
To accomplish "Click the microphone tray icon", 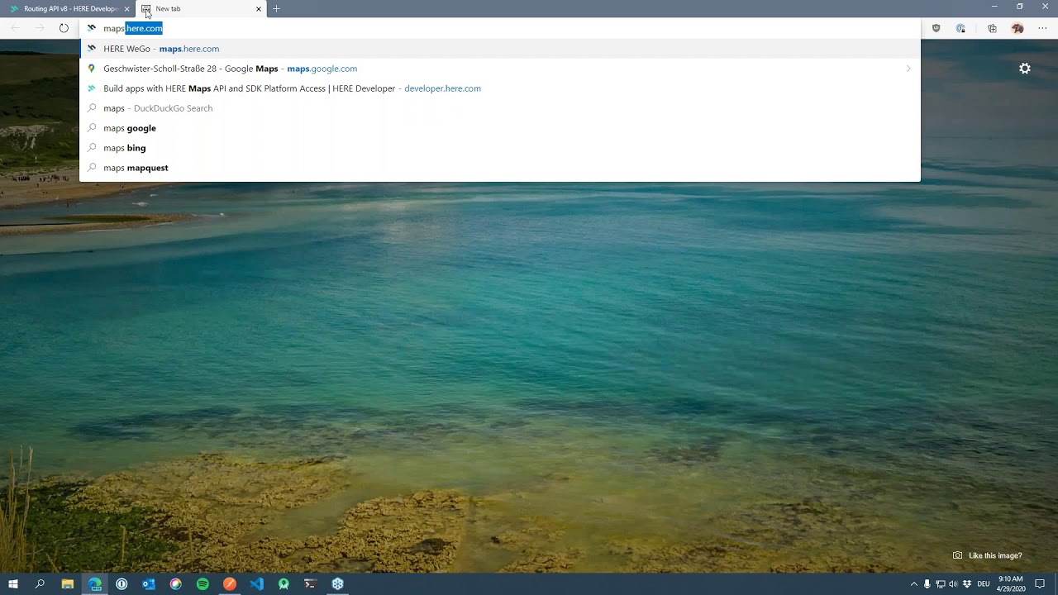I will pos(927,584).
